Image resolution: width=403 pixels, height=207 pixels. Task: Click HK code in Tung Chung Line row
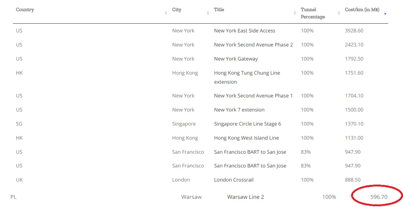click(19, 73)
